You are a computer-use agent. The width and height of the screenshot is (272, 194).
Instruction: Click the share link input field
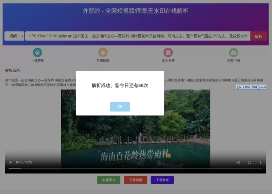pos(138,36)
